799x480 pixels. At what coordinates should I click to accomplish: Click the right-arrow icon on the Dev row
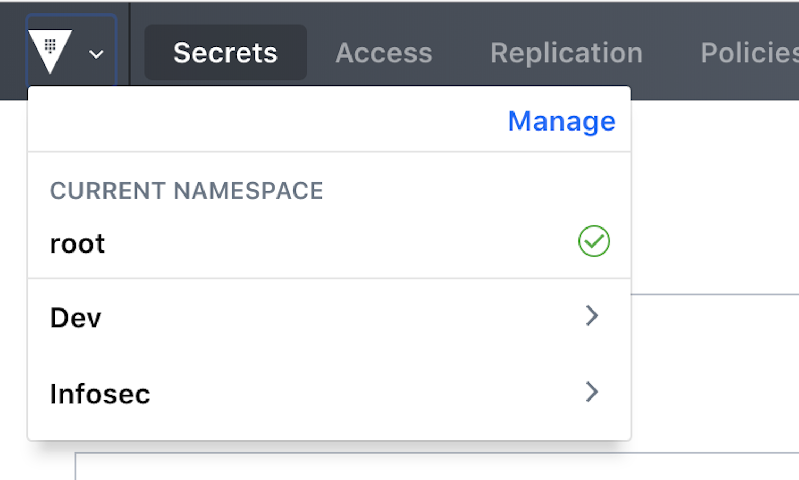[592, 316]
